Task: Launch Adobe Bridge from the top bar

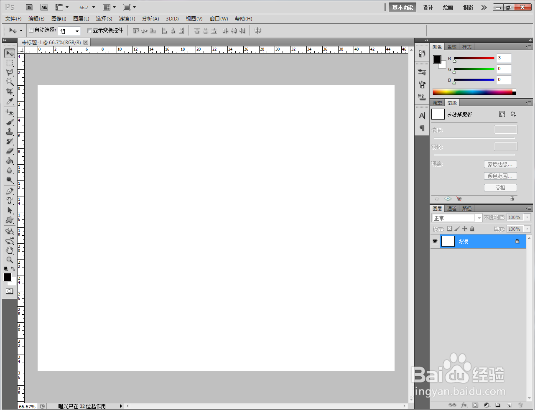Action: (x=29, y=8)
